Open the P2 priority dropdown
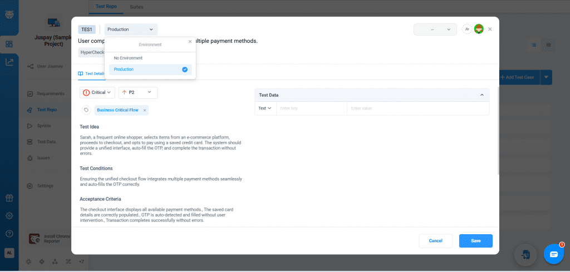Image resolution: width=570 pixels, height=272 pixels. coord(138,92)
